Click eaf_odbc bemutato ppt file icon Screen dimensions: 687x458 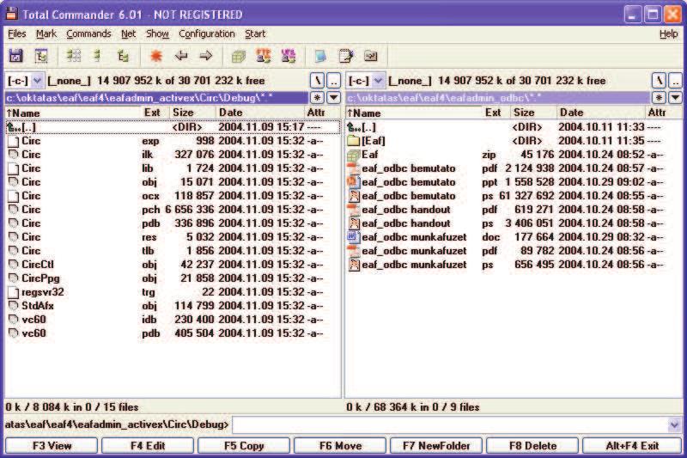point(354,182)
